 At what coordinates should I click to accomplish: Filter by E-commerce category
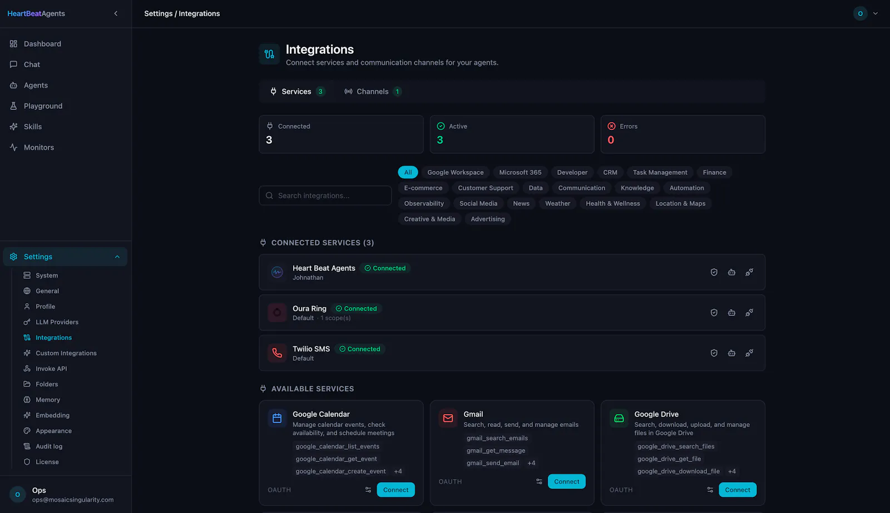[423, 188]
